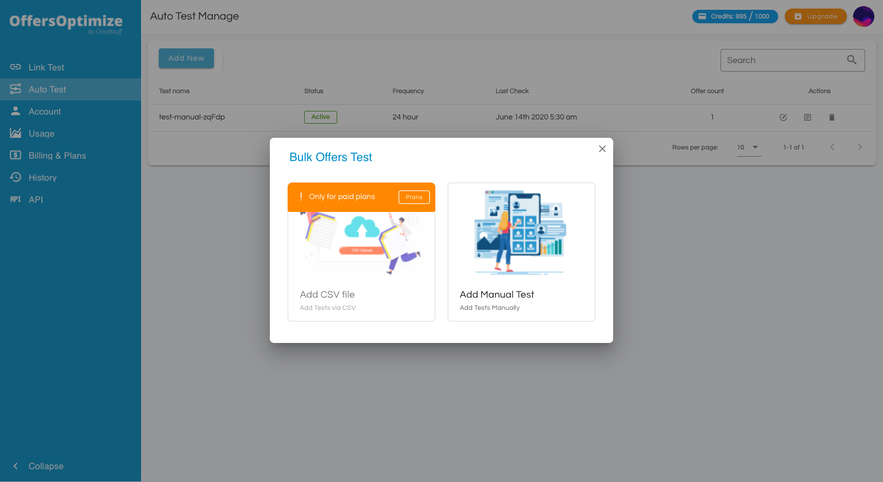
Task: Click the Upgrade button
Action: pos(816,17)
